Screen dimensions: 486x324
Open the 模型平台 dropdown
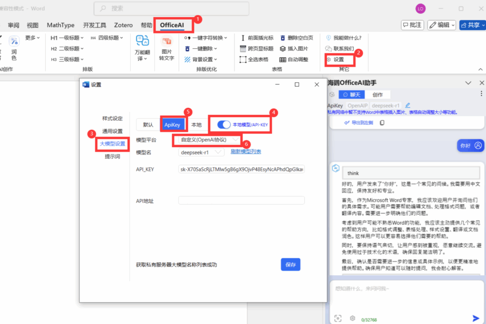(x=208, y=140)
